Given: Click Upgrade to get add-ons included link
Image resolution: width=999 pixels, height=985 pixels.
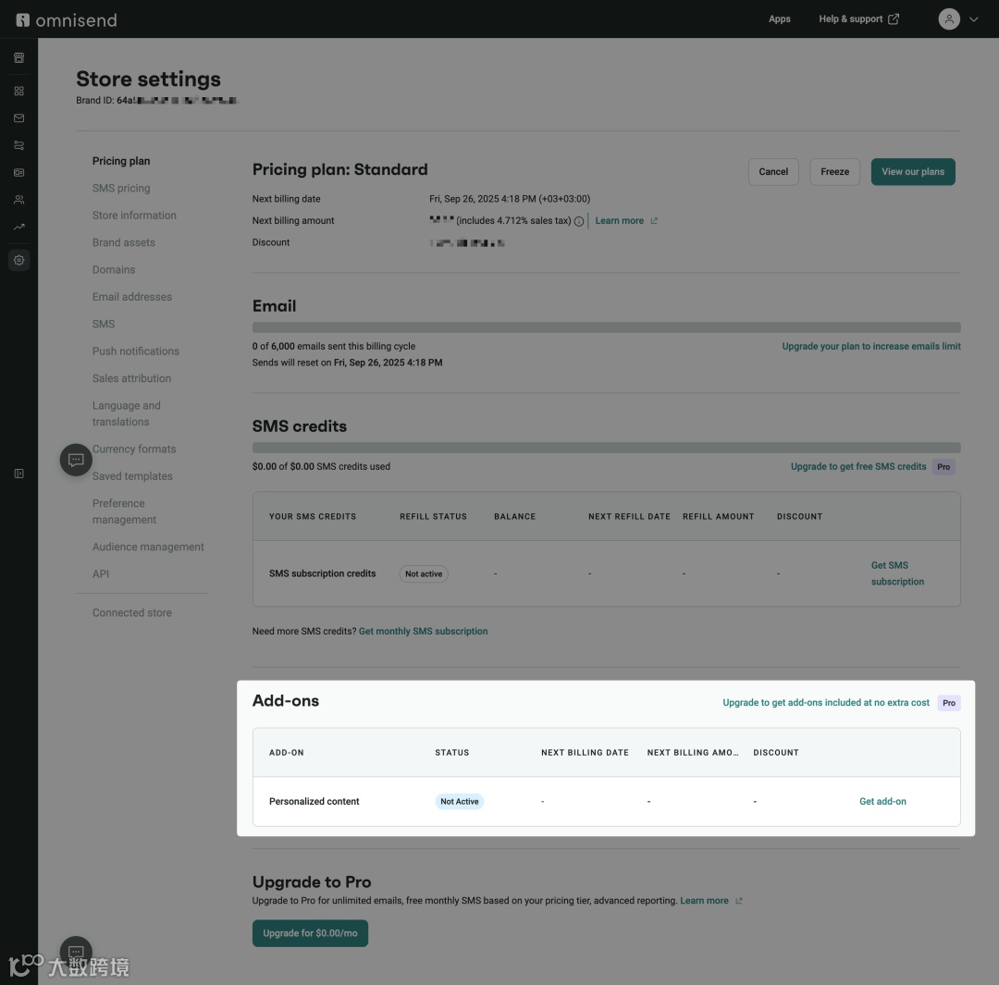Looking at the screenshot, I should click(826, 703).
